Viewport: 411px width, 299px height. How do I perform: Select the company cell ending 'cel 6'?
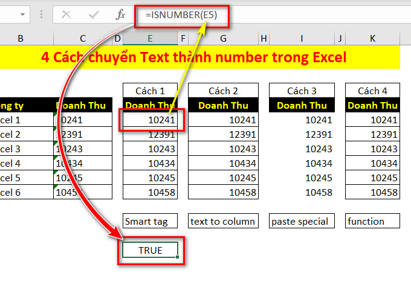pyautogui.click(x=27, y=192)
